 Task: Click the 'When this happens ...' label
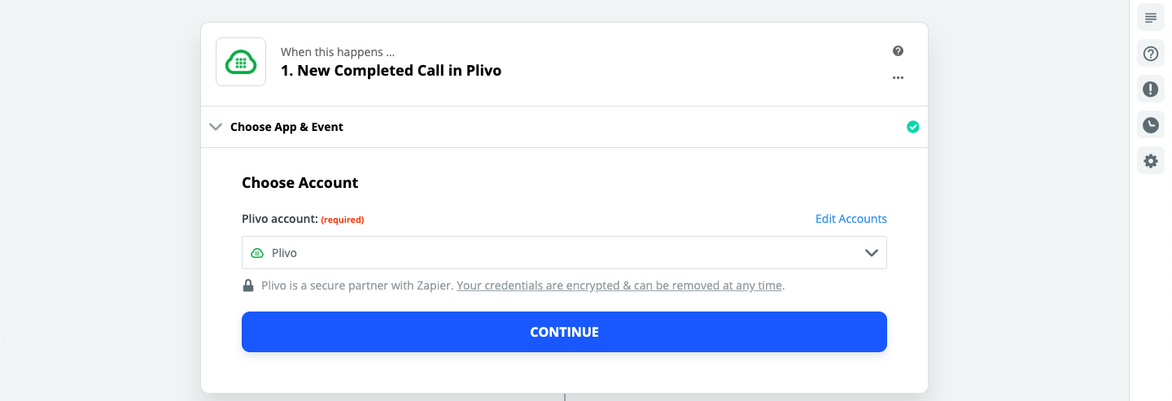[338, 52]
